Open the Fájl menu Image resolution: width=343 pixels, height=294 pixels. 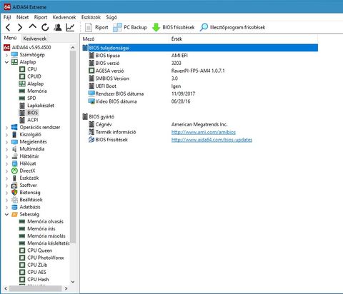coord(7,17)
